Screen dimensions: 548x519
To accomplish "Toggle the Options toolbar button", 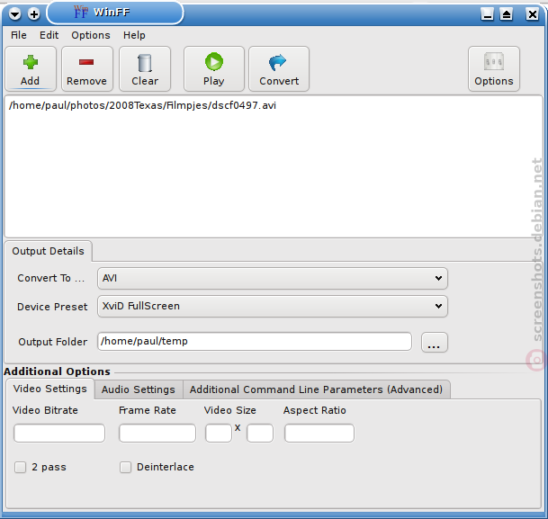I will pyautogui.click(x=494, y=68).
